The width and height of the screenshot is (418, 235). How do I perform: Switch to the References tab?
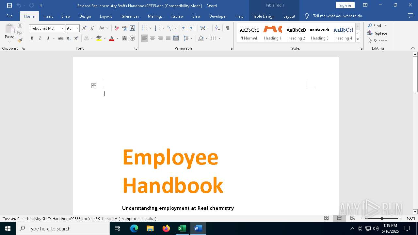coord(130,16)
